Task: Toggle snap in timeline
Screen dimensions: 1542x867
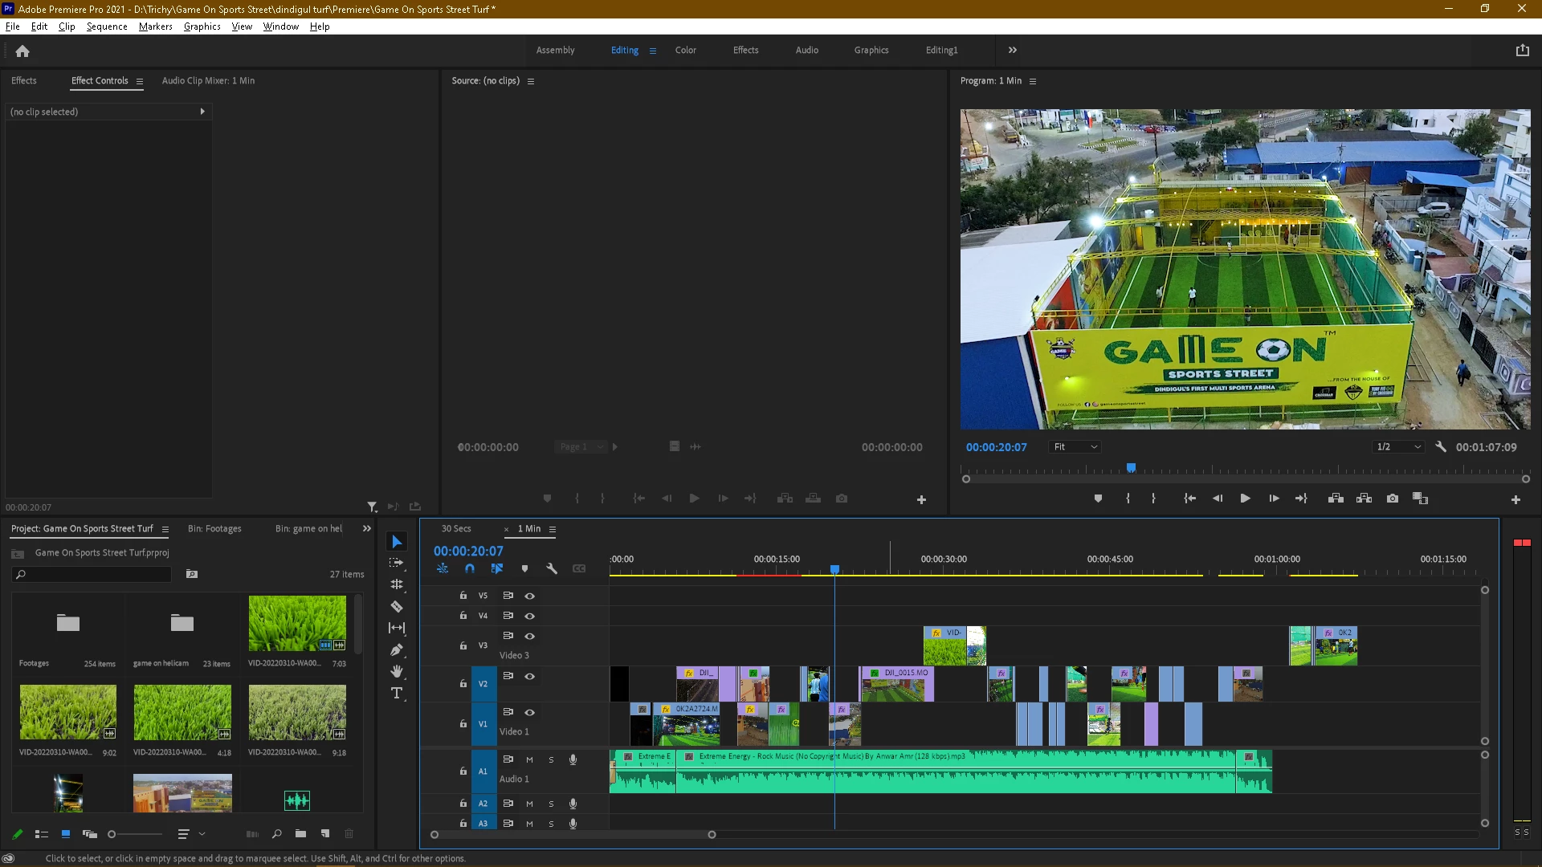Action: coord(470,568)
